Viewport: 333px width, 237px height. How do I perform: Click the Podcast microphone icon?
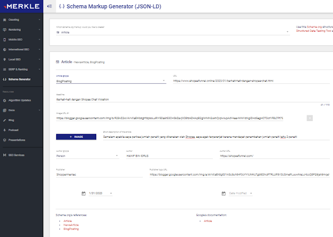5,130
